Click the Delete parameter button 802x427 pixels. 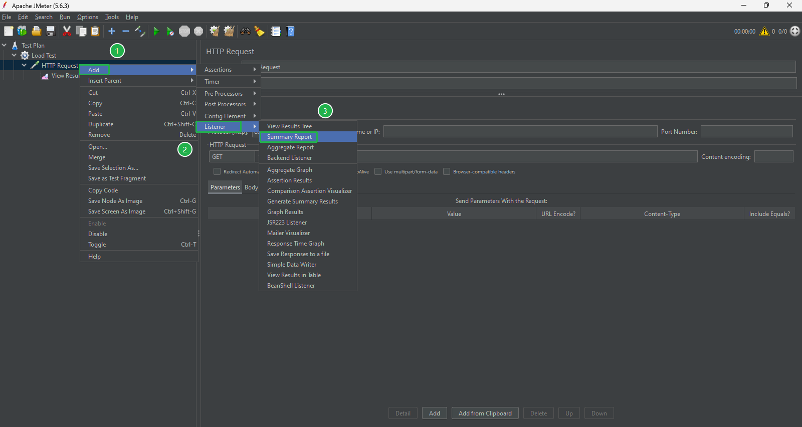point(539,413)
